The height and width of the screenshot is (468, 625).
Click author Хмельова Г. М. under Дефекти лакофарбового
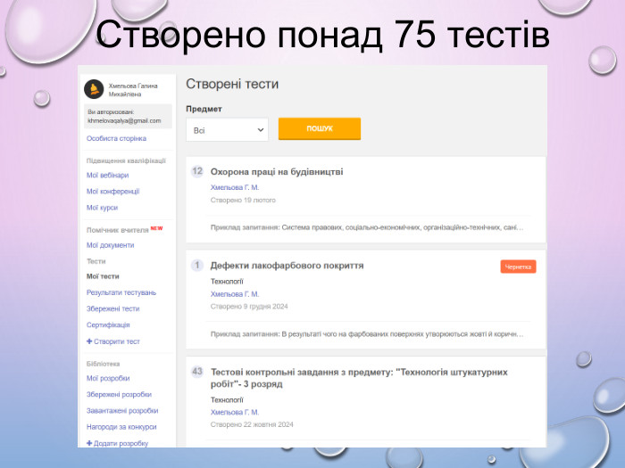click(x=235, y=294)
